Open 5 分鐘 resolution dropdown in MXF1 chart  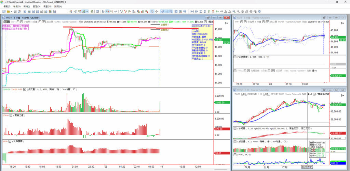40,22
